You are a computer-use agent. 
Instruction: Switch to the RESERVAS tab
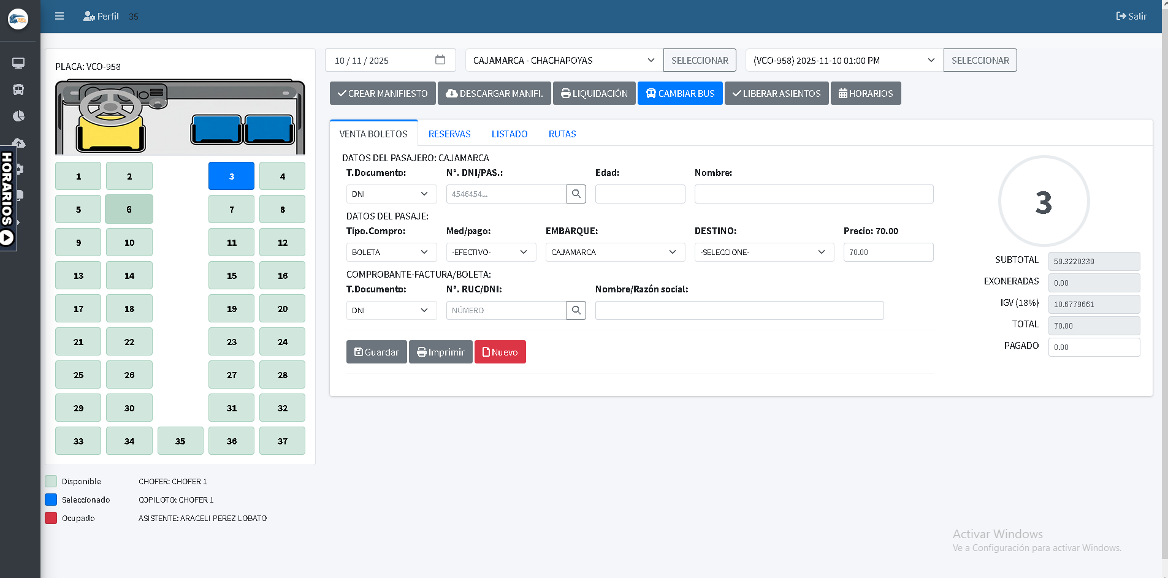pyautogui.click(x=449, y=134)
